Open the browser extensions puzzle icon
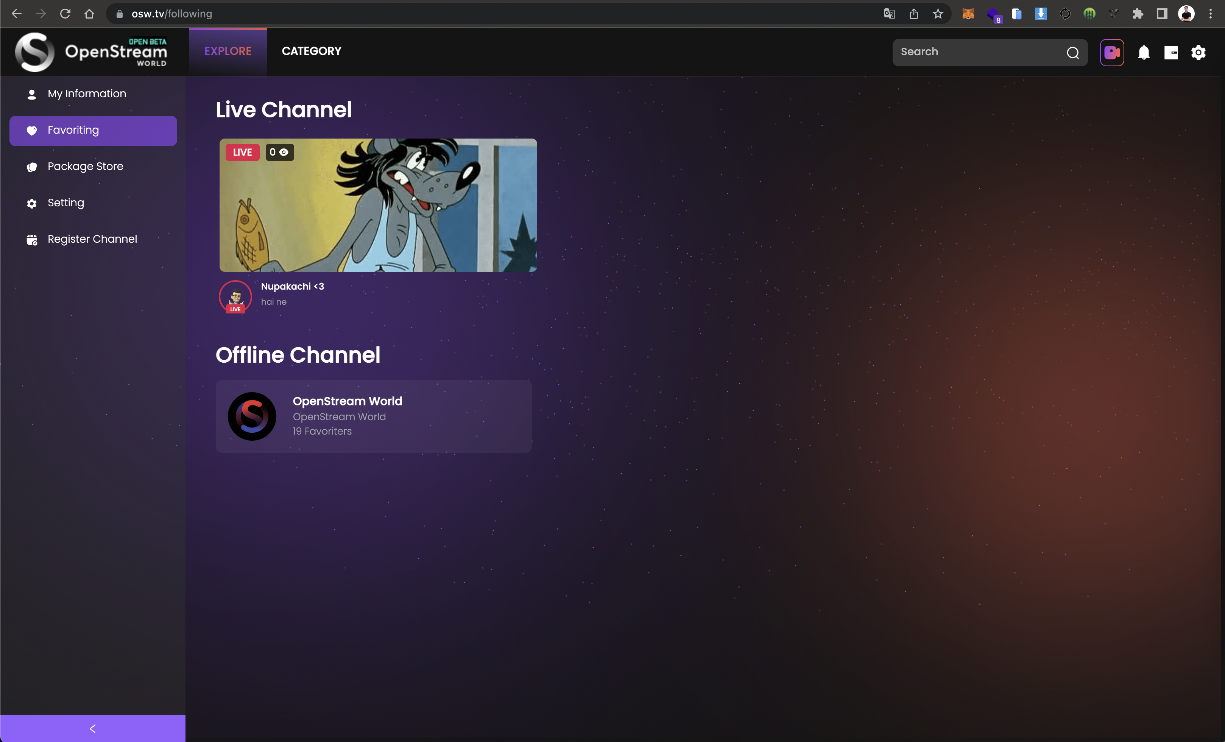Screen dimensions: 1225x742 tap(1138, 14)
